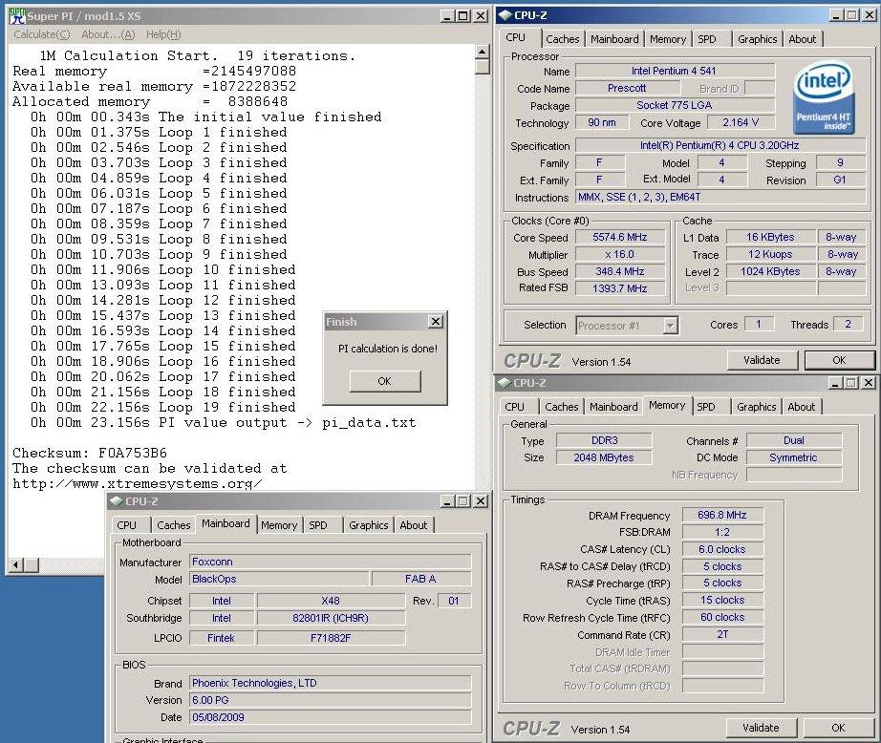This screenshot has height=743, width=881.
Task: Click CPU-Z icon in Mainboard window title
Action: (x=117, y=501)
